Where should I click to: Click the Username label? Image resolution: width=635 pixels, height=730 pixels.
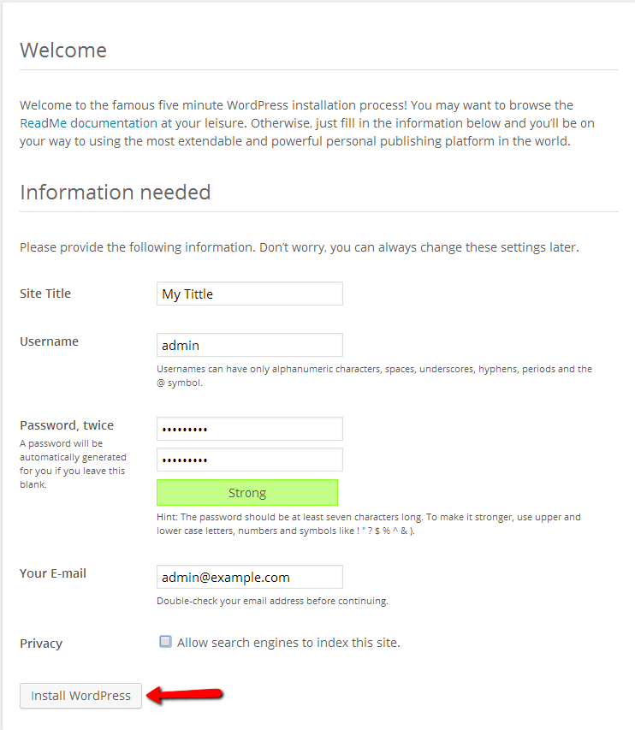tap(49, 341)
